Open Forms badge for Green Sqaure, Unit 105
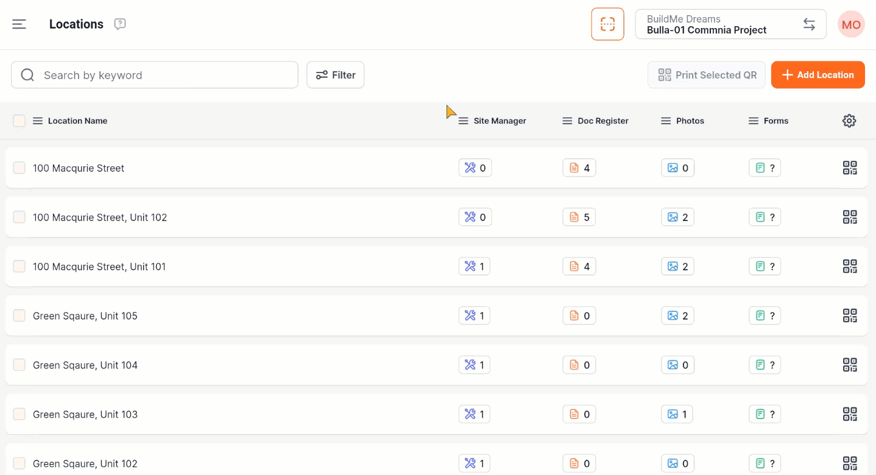 tap(765, 315)
